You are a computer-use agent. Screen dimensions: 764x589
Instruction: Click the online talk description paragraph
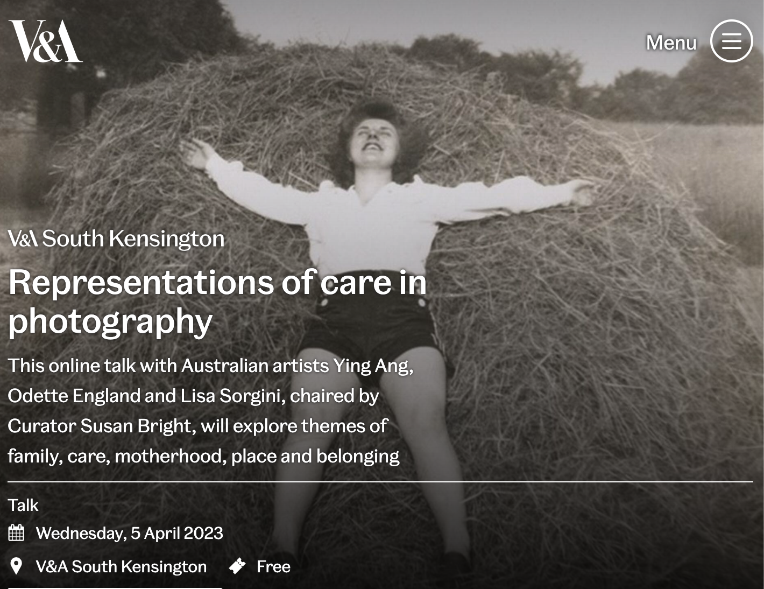coord(210,410)
